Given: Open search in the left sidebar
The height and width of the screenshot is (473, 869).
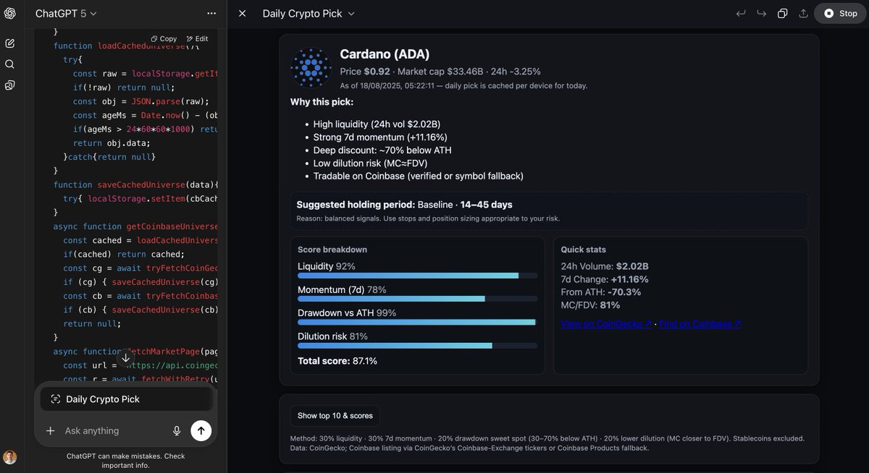Looking at the screenshot, I should click(9, 64).
